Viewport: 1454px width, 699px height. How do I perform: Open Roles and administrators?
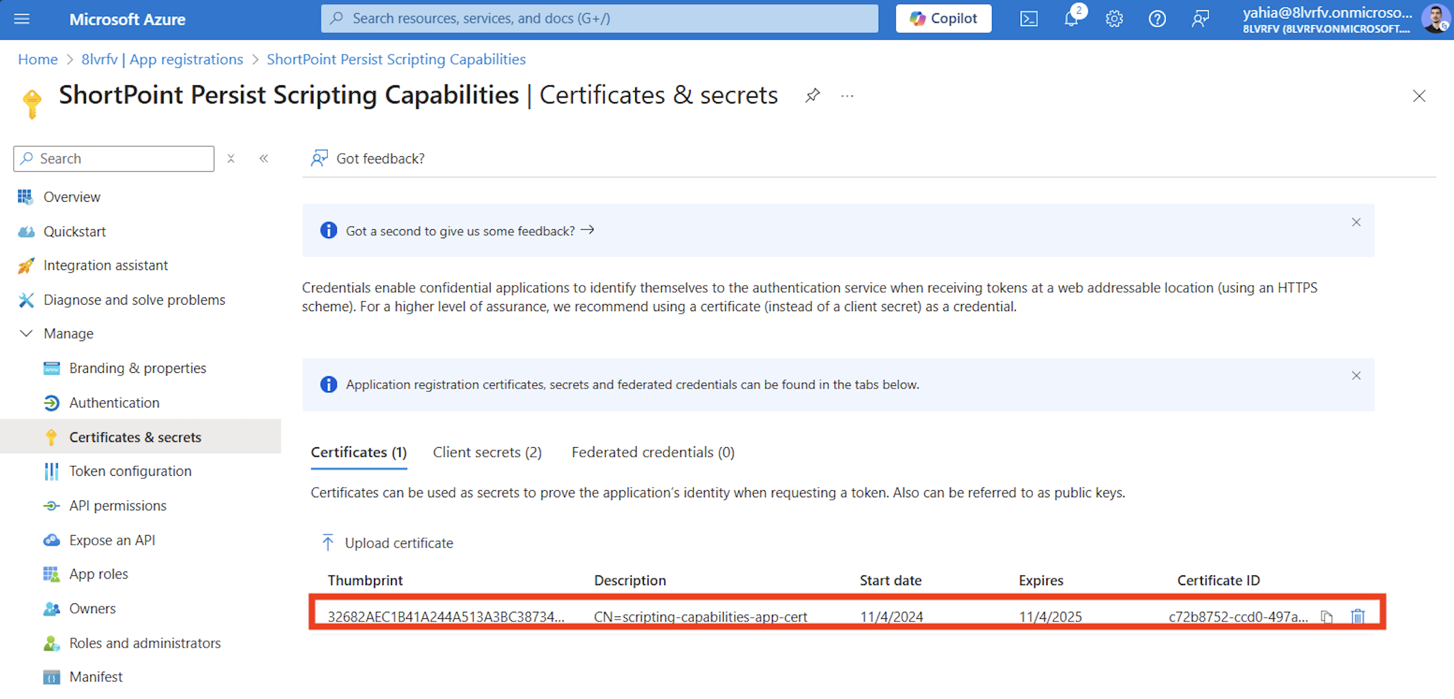(x=145, y=643)
